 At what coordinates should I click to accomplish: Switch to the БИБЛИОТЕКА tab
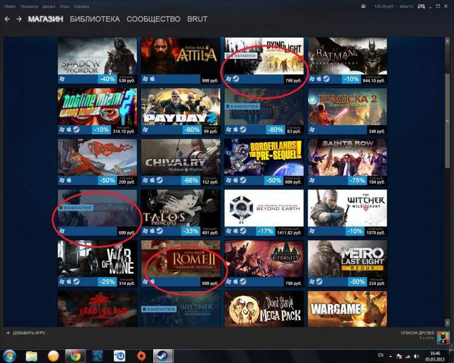(94, 19)
